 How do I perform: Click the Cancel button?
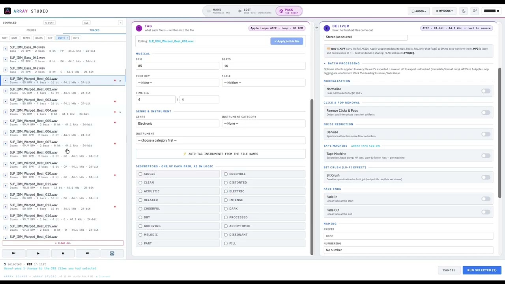pos(449,270)
